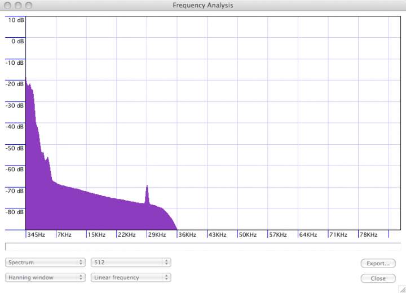Open the Spectrum algorithm dropdown
This screenshot has width=406, height=293.
(x=45, y=263)
